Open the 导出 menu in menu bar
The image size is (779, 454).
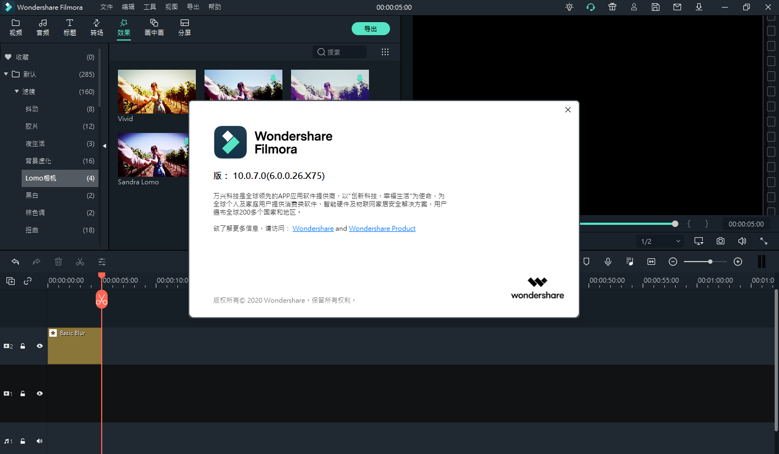click(x=193, y=7)
